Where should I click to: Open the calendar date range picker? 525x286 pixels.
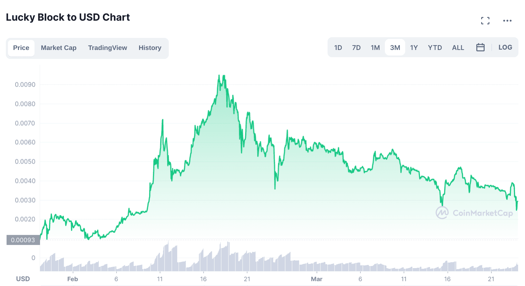tap(480, 48)
